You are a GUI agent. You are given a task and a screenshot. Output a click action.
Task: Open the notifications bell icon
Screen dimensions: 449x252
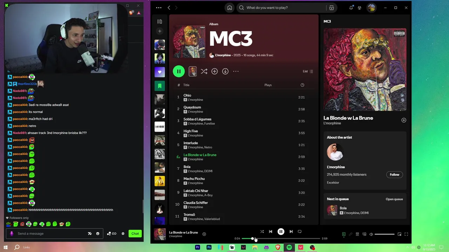351,8
